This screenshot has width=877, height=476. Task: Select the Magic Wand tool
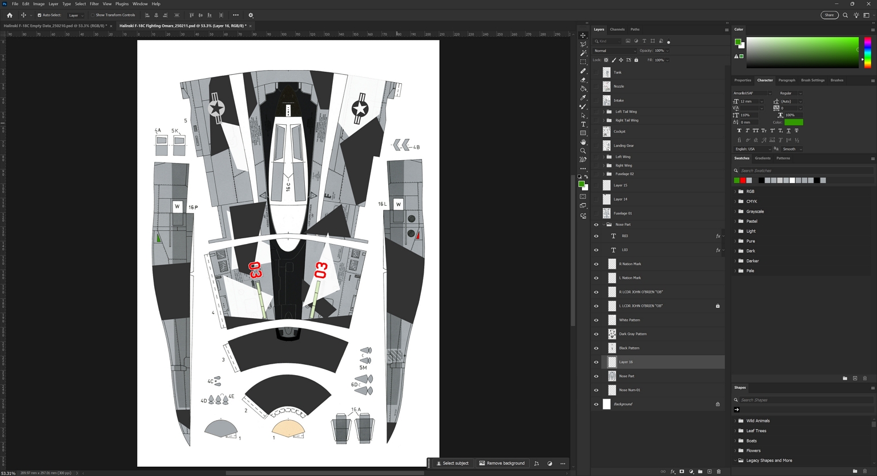[x=583, y=53]
